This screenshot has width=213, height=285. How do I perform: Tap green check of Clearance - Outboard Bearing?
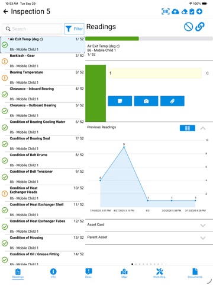click(5, 111)
